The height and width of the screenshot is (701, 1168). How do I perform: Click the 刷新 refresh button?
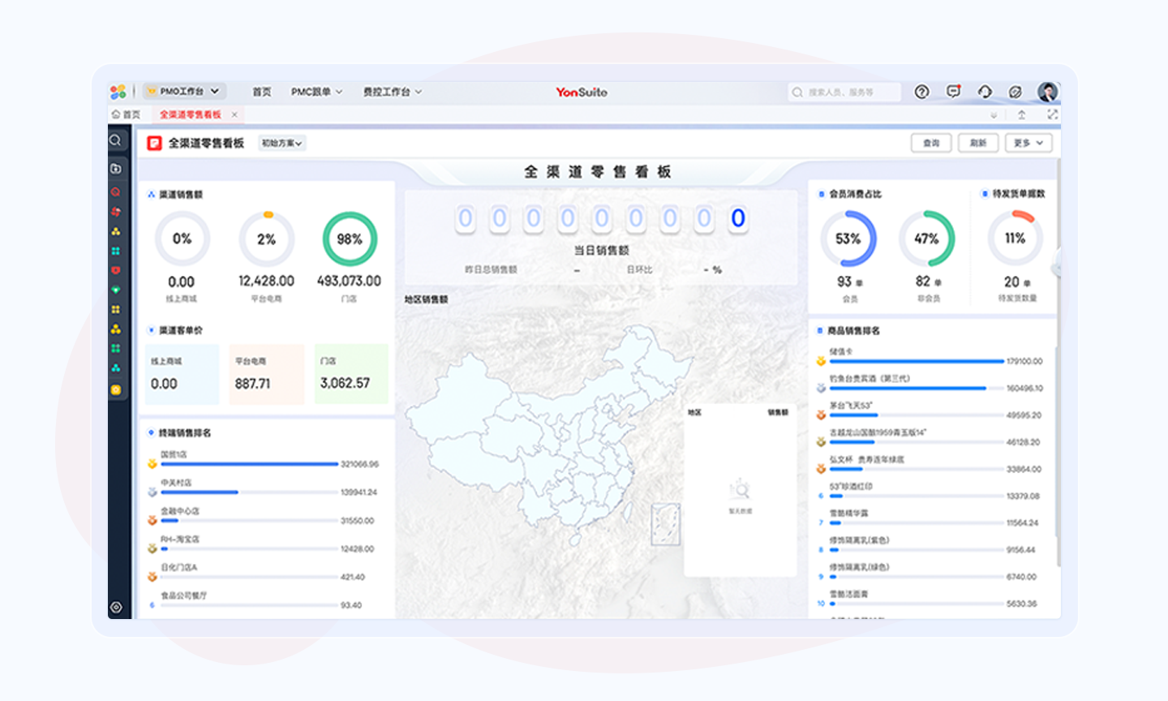978,144
